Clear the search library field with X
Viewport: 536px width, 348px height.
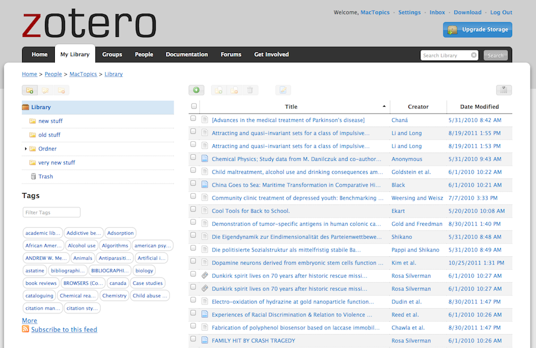coord(473,55)
